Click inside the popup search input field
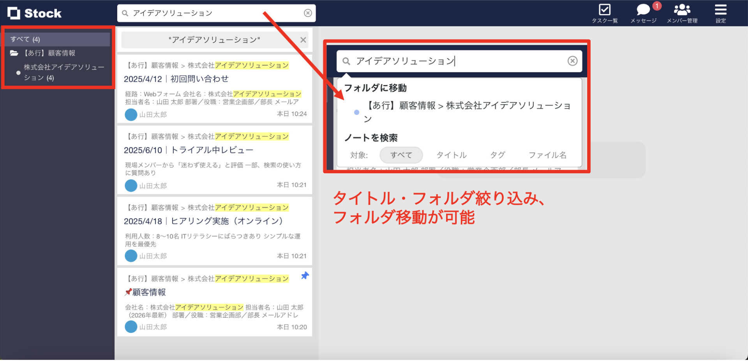Viewport: 748px width, 361px height. pyautogui.click(x=448, y=61)
